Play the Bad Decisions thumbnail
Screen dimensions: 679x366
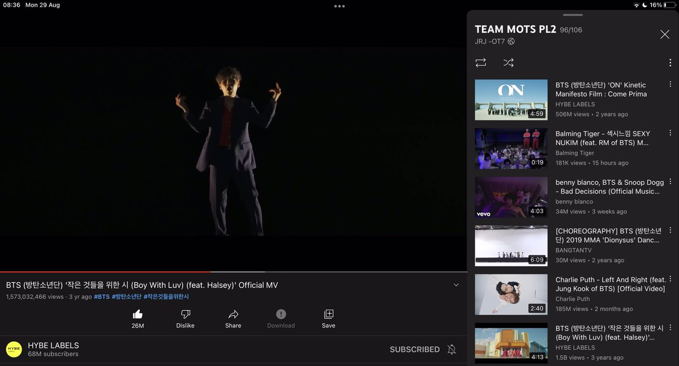coord(511,197)
